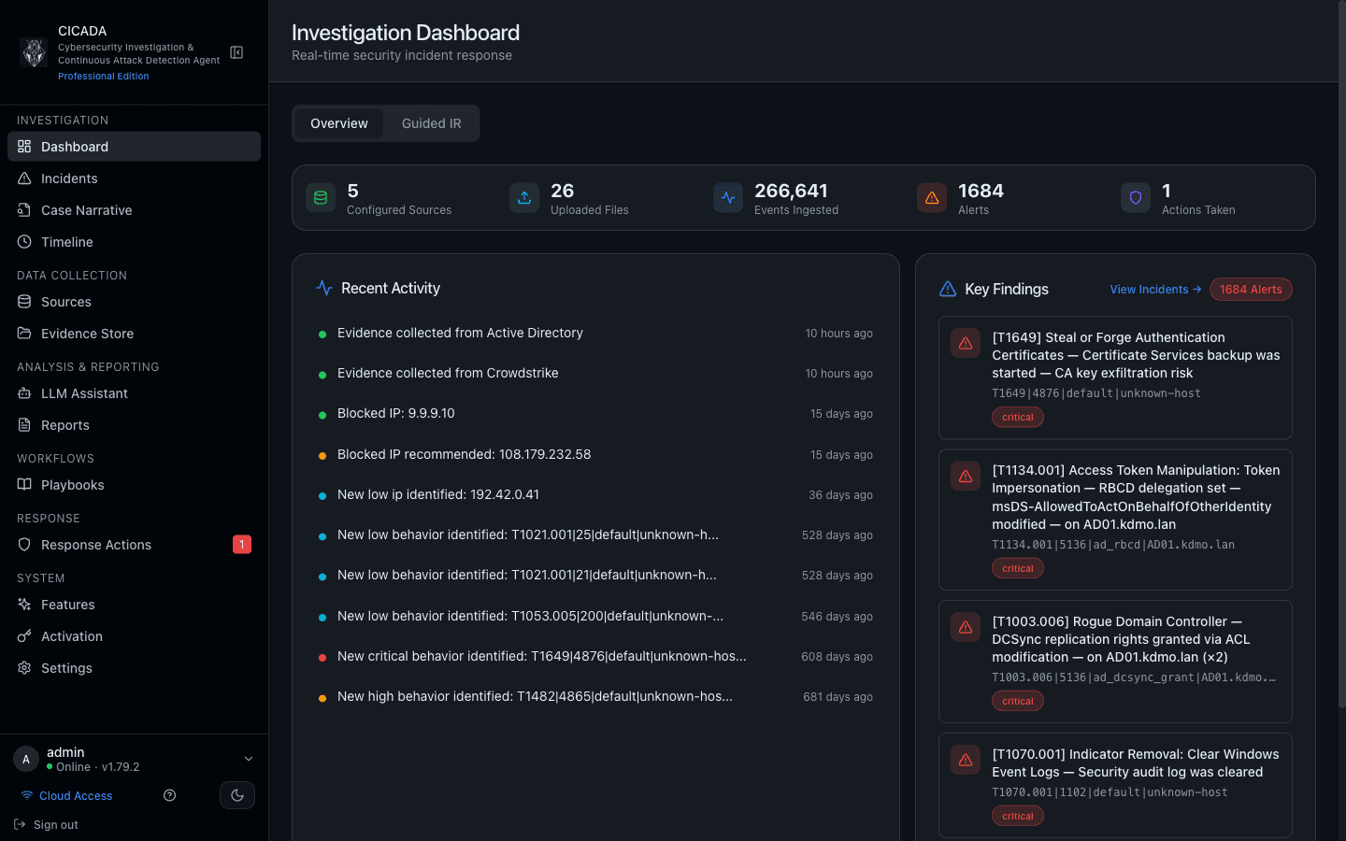The width and height of the screenshot is (1346, 841).
Task: Click critical tag on Rogue Domain Controller
Action: 1018,702
